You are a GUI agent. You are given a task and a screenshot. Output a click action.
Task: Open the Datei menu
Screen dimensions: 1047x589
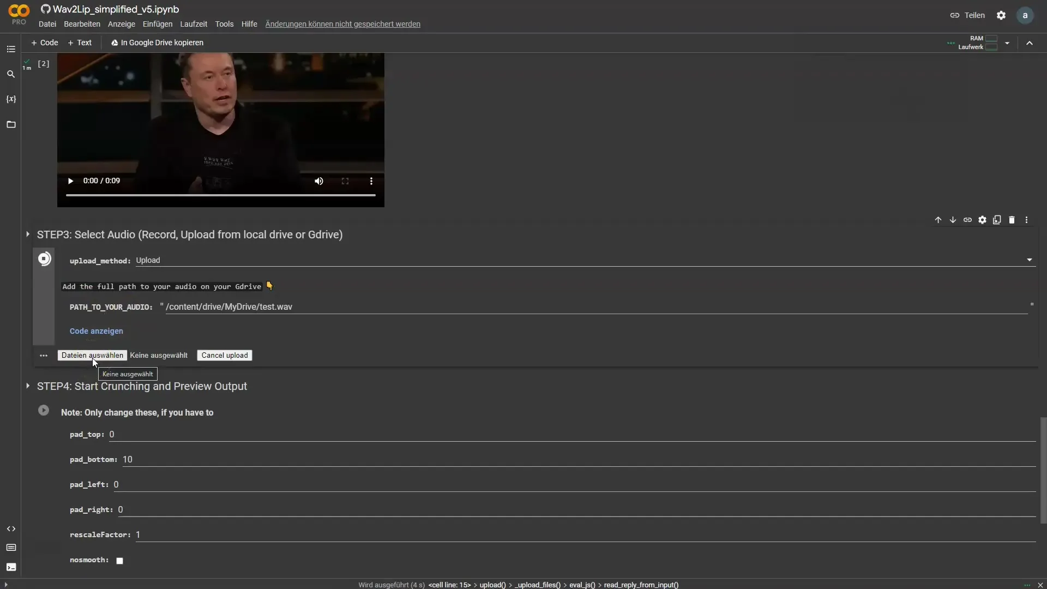[47, 24]
